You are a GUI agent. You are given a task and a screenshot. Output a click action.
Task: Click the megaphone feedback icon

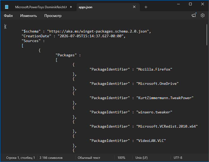point(194,15)
